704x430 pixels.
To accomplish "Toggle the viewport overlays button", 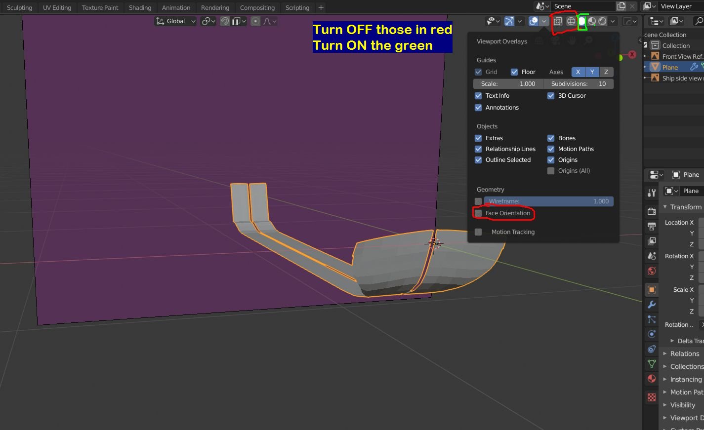I will [x=534, y=21].
